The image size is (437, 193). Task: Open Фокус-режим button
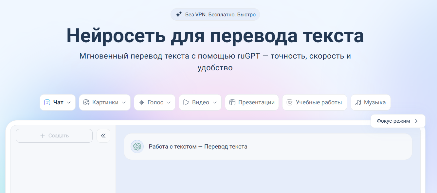click(x=398, y=121)
